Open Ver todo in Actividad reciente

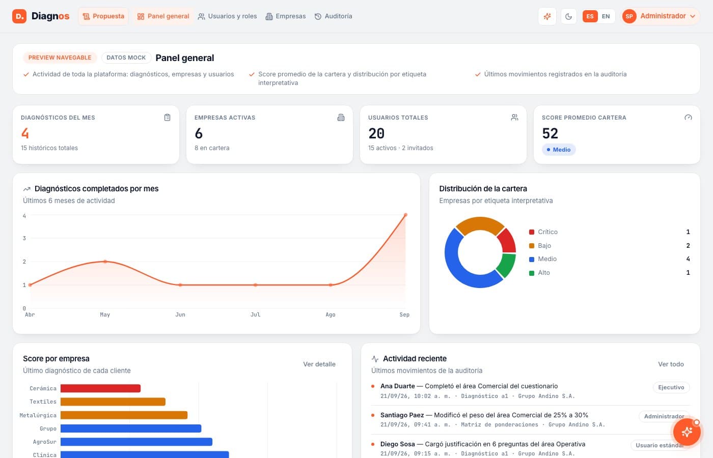pos(671,364)
